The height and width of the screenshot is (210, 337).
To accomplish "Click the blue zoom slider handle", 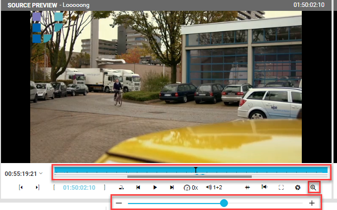I will click(x=224, y=203).
